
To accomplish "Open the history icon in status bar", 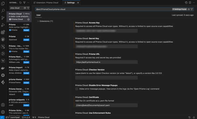I will click(189, 117).
